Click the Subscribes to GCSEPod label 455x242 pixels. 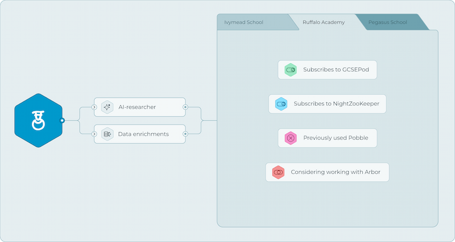click(x=332, y=70)
